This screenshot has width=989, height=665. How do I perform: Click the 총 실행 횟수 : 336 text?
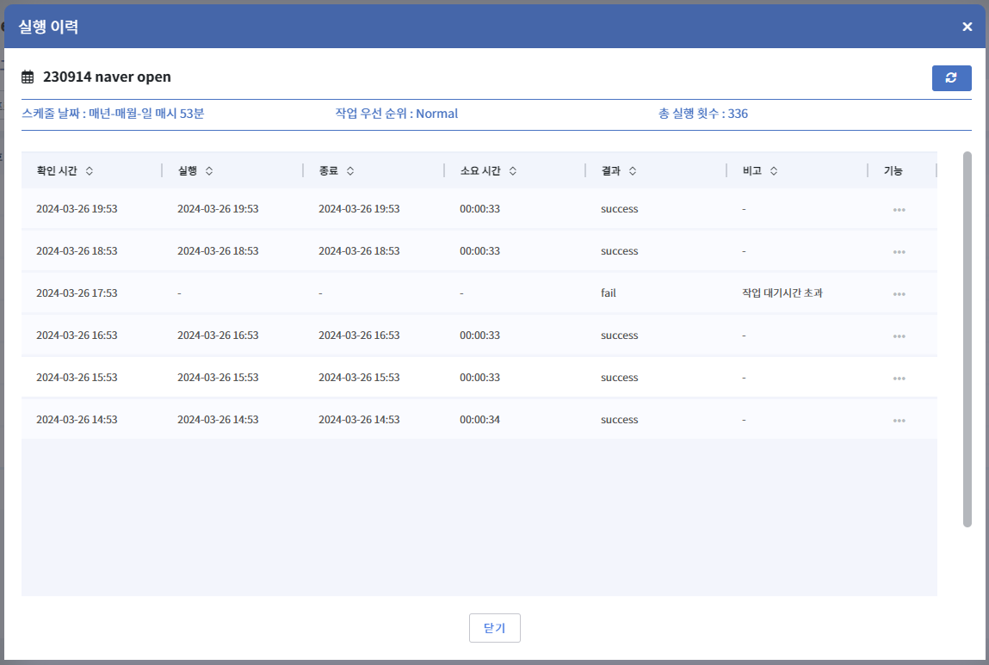(703, 114)
